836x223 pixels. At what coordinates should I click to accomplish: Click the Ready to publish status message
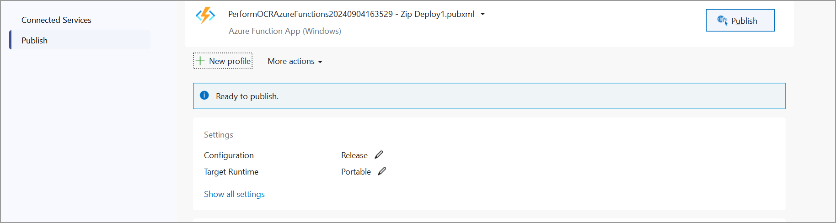[247, 96]
